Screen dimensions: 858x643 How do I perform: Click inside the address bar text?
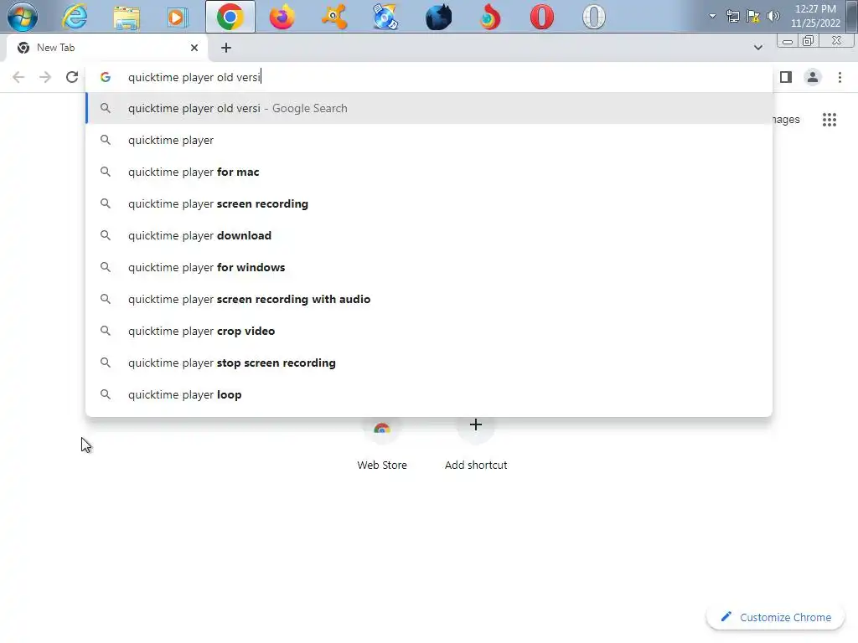tap(194, 77)
